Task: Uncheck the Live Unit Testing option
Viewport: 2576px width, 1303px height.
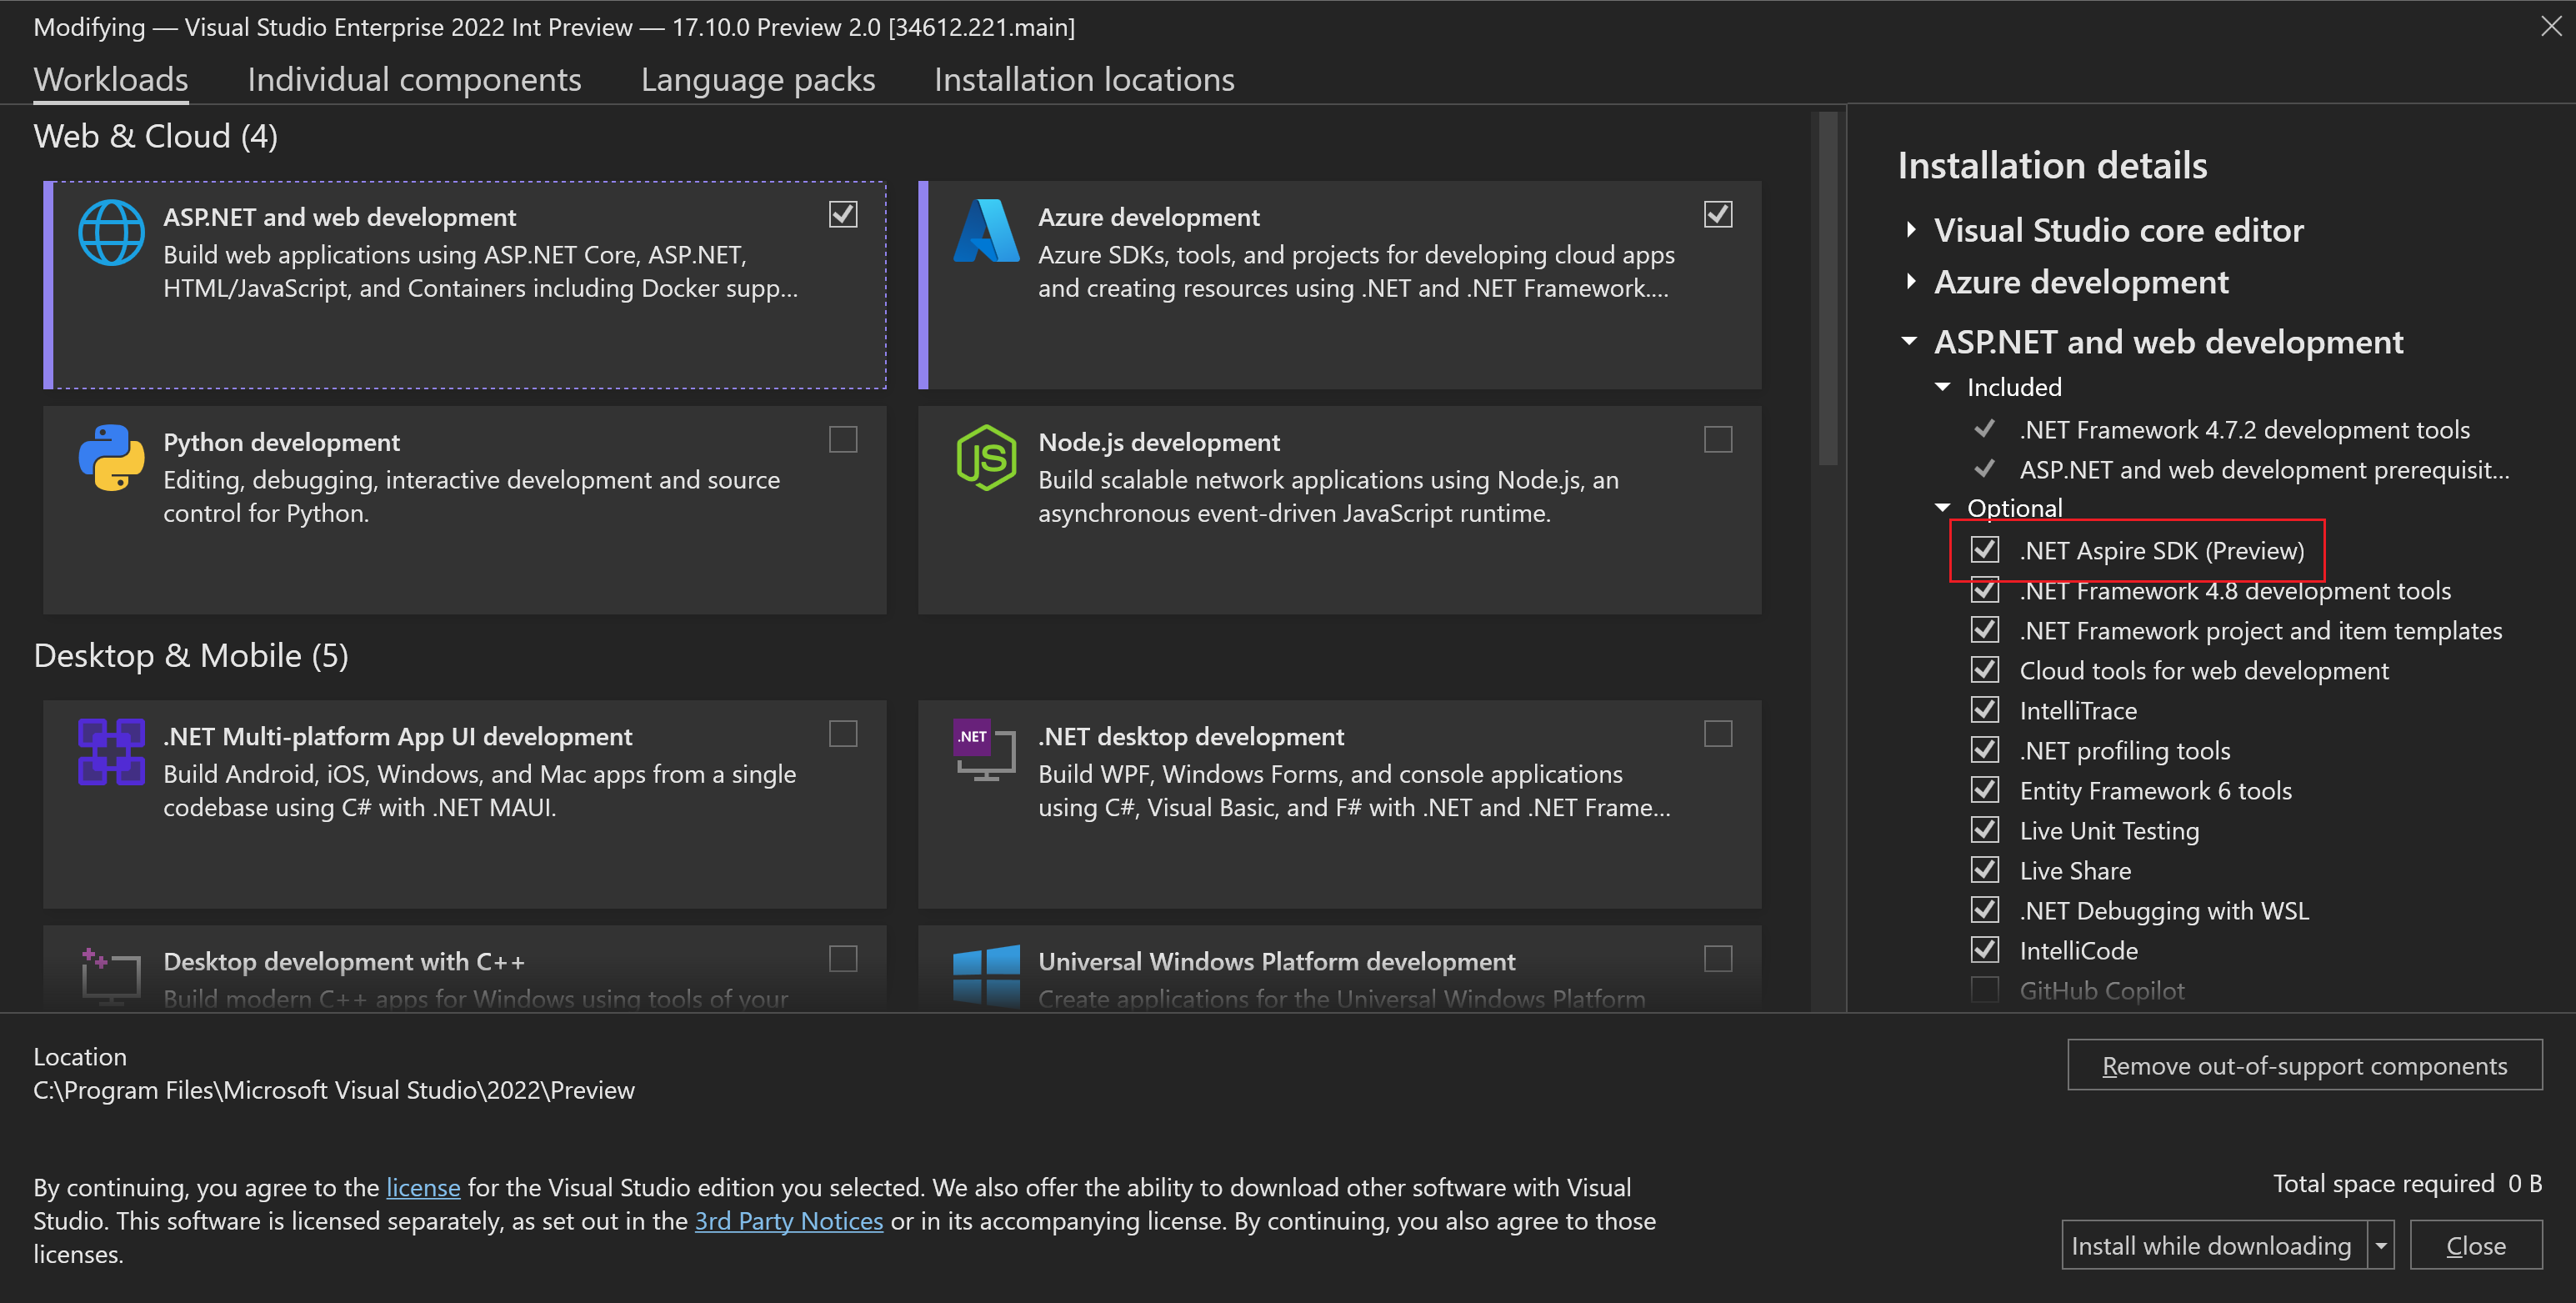Action: [1985, 829]
